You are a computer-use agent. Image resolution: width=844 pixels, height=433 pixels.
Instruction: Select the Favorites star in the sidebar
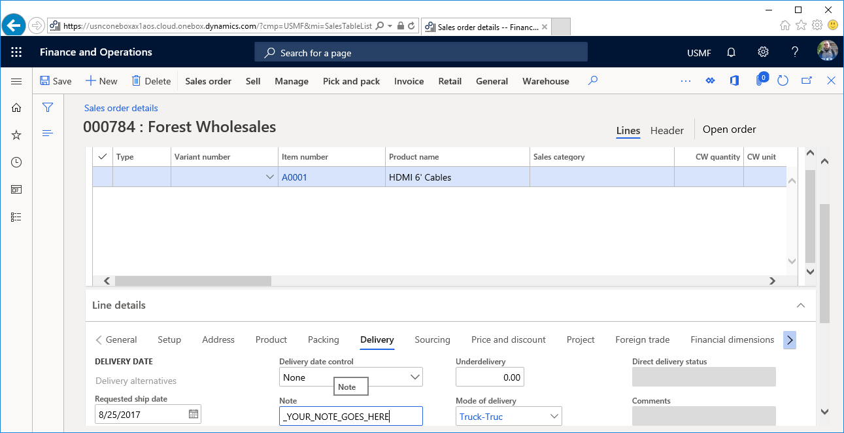tap(16, 135)
